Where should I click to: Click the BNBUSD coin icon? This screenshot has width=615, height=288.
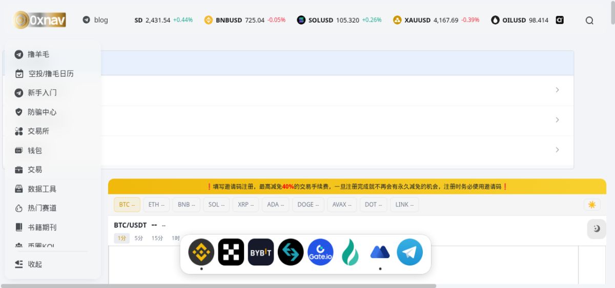[x=209, y=20]
